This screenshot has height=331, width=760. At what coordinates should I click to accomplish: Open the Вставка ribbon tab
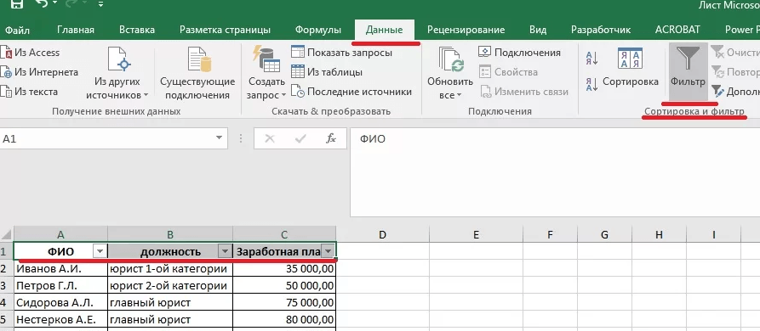[137, 30]
